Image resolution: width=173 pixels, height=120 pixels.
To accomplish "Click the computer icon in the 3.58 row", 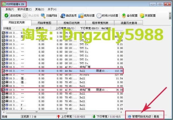I will tap(7, 36).
